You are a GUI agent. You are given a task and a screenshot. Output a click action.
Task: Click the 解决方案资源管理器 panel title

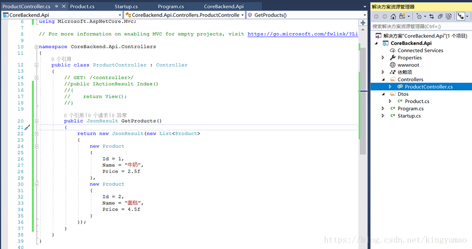(393, 6)
